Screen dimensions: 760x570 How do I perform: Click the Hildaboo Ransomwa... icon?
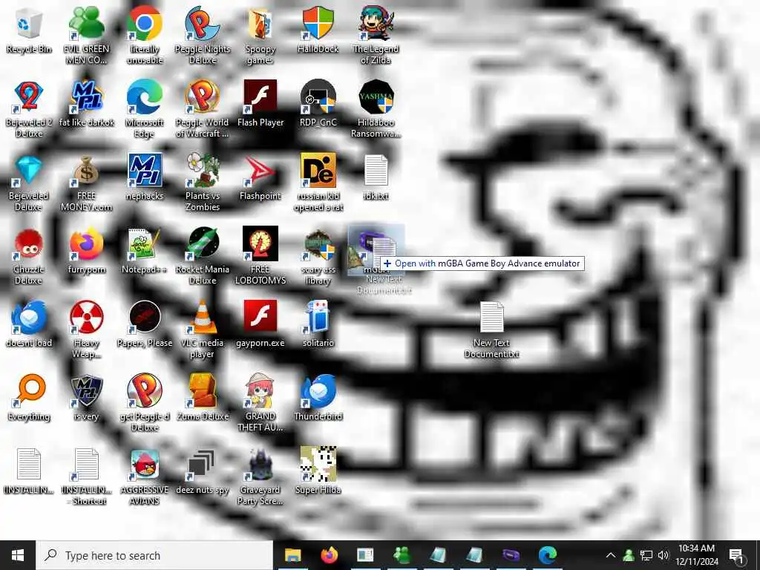click(376, 97)
